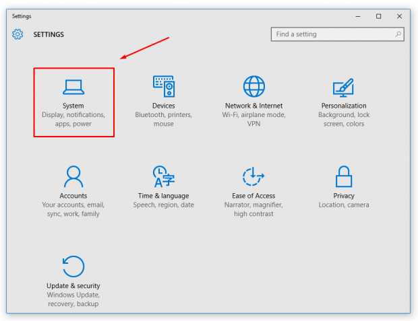Image resolution: width=418 pixels, height=321 pixels.
Task: Open the Accounts person icon
Action: point(73,176)
